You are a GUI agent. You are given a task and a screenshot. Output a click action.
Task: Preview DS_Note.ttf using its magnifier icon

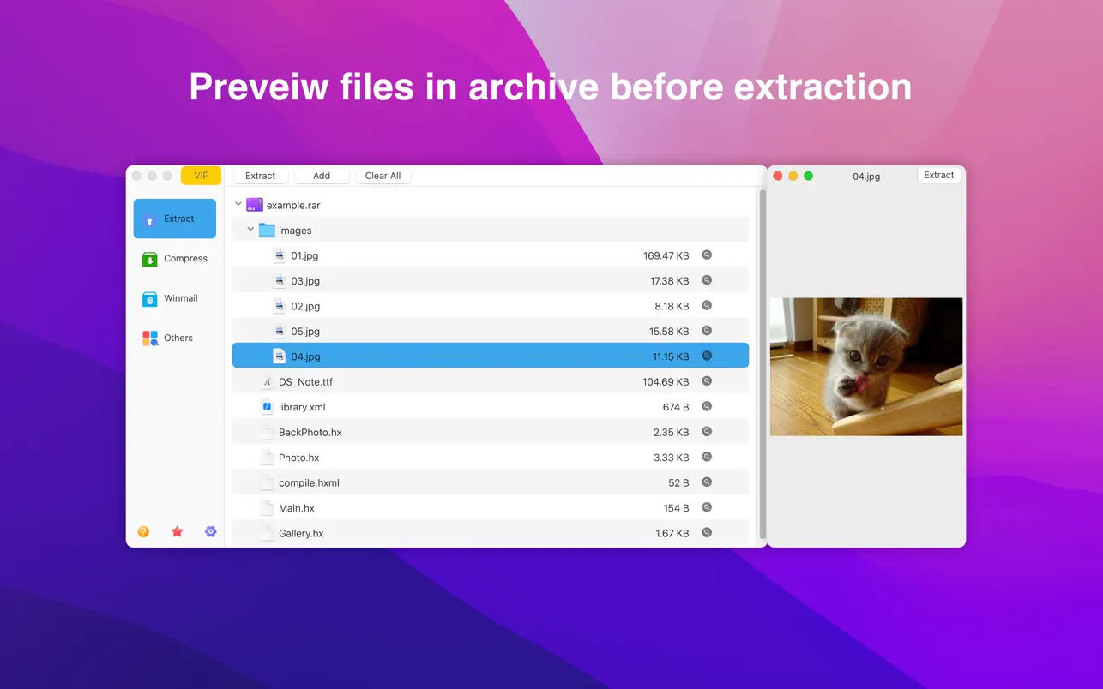[x=707, y=381]
